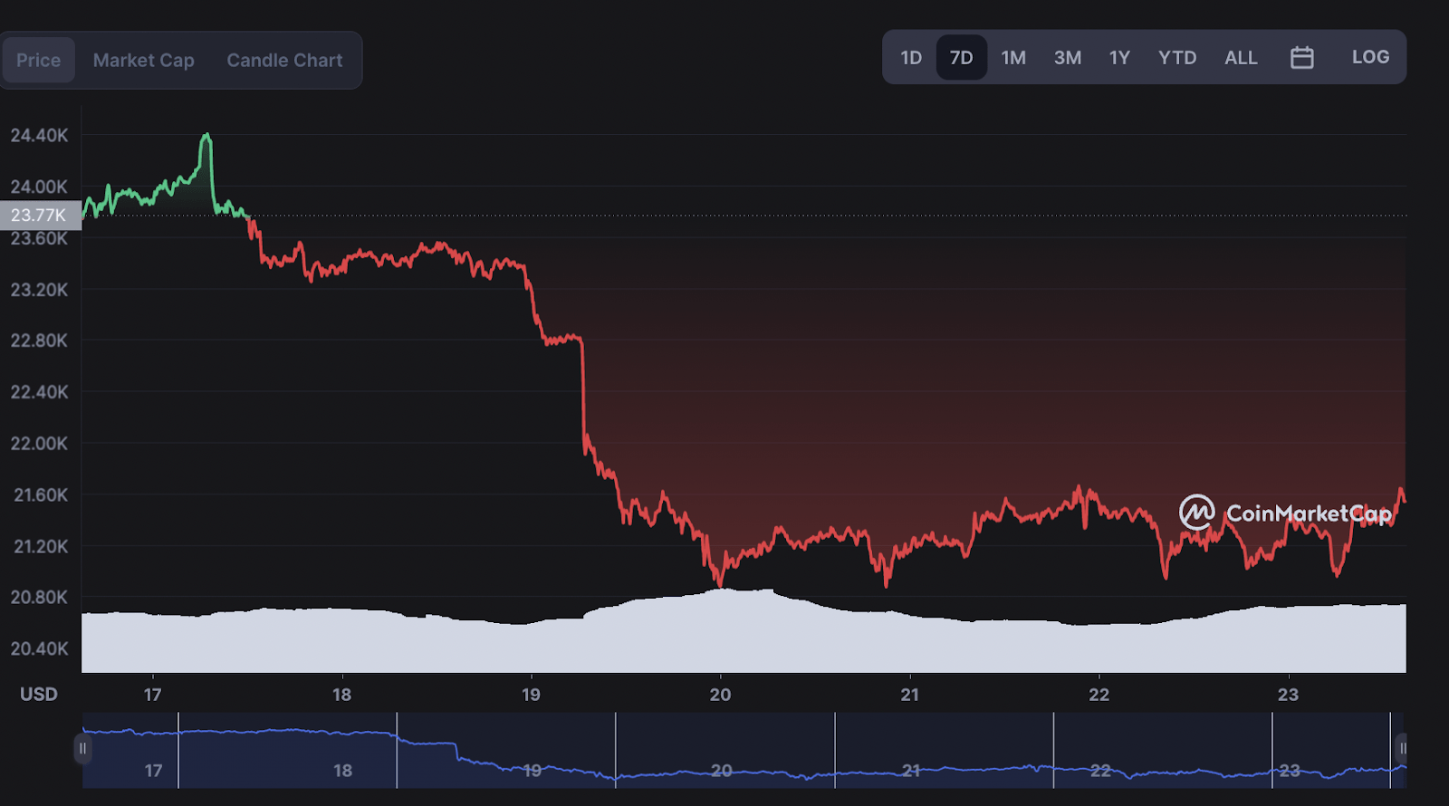Click the price peak near 24.40K

pos(206,136)
